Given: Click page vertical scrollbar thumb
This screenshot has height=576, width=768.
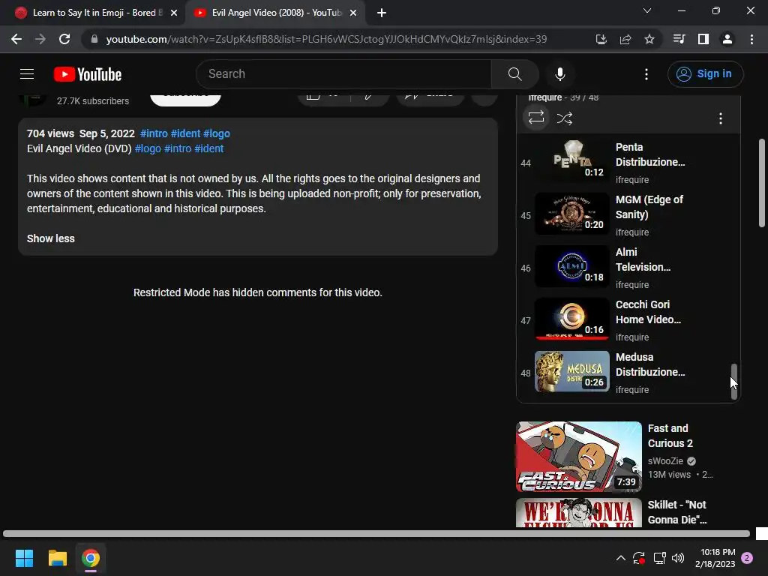Looking at the screenshot, I should (x=762, y=183).
